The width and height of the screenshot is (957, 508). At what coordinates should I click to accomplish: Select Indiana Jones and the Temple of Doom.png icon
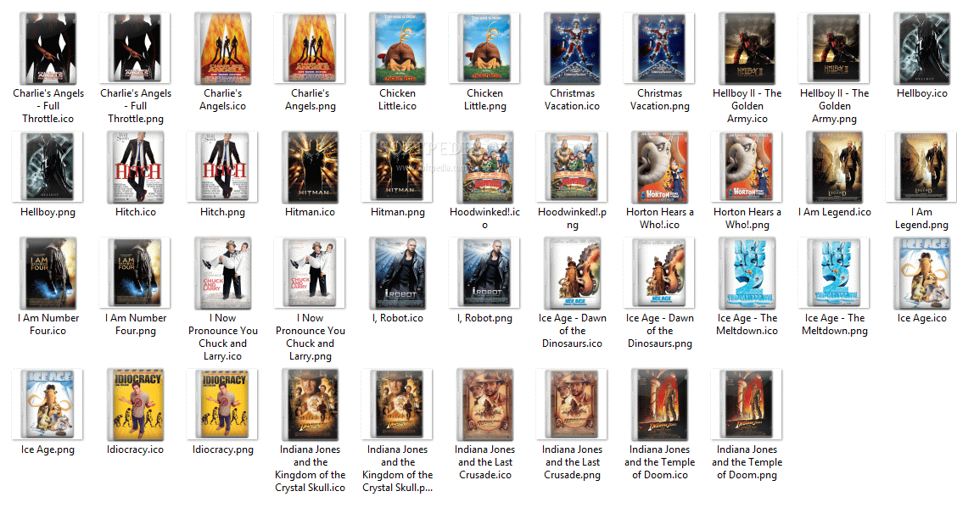click(747, 404)
